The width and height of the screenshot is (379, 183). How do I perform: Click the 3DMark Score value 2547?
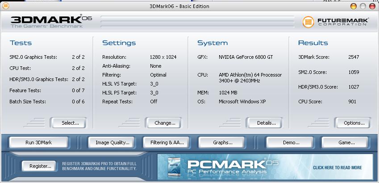(354, 57)
